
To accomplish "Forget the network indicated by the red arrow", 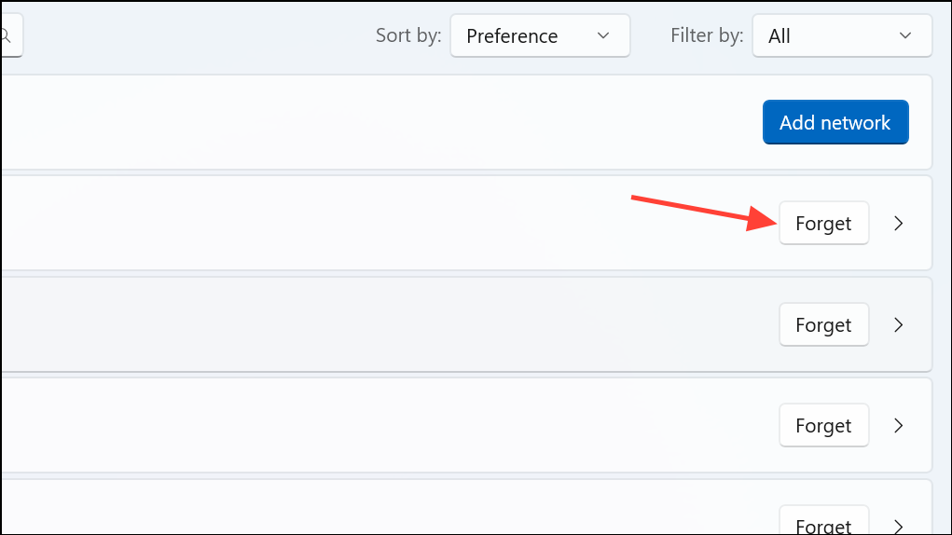I will (824, 223).
